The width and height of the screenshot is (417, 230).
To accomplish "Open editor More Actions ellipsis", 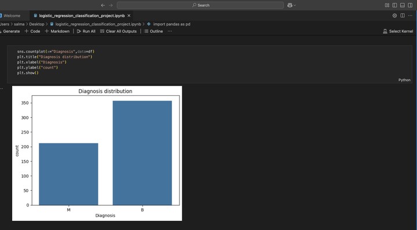I will click(410, 16).
